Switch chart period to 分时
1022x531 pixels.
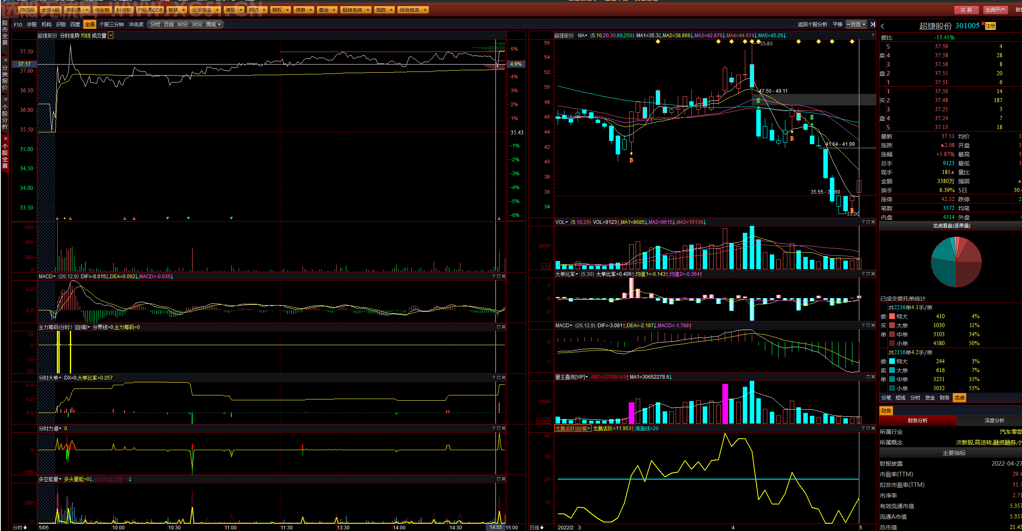155,25
